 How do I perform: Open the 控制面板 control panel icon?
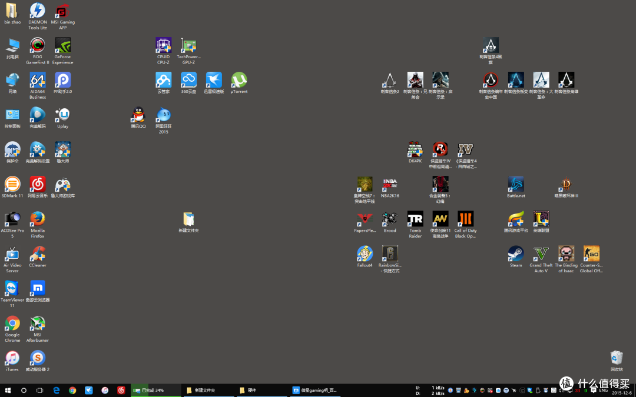[12, 118]
